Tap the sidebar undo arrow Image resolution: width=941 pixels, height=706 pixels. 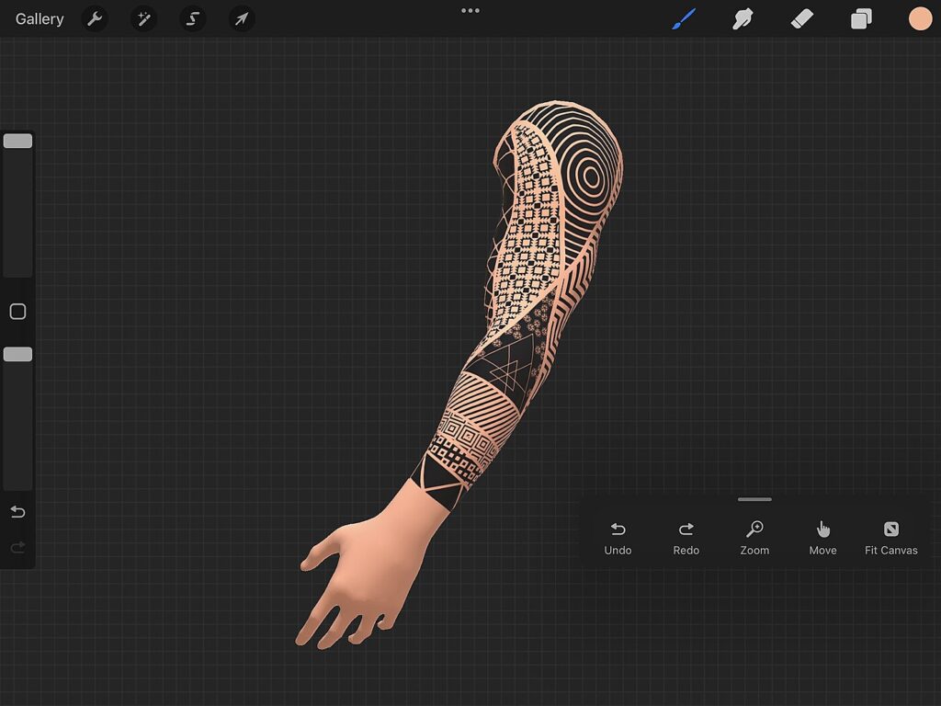(x=17, y=512)
